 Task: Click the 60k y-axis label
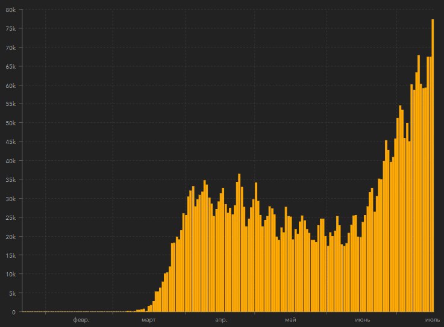click(10, 86)
